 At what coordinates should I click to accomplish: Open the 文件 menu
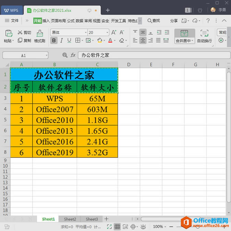tap(12, 21)
